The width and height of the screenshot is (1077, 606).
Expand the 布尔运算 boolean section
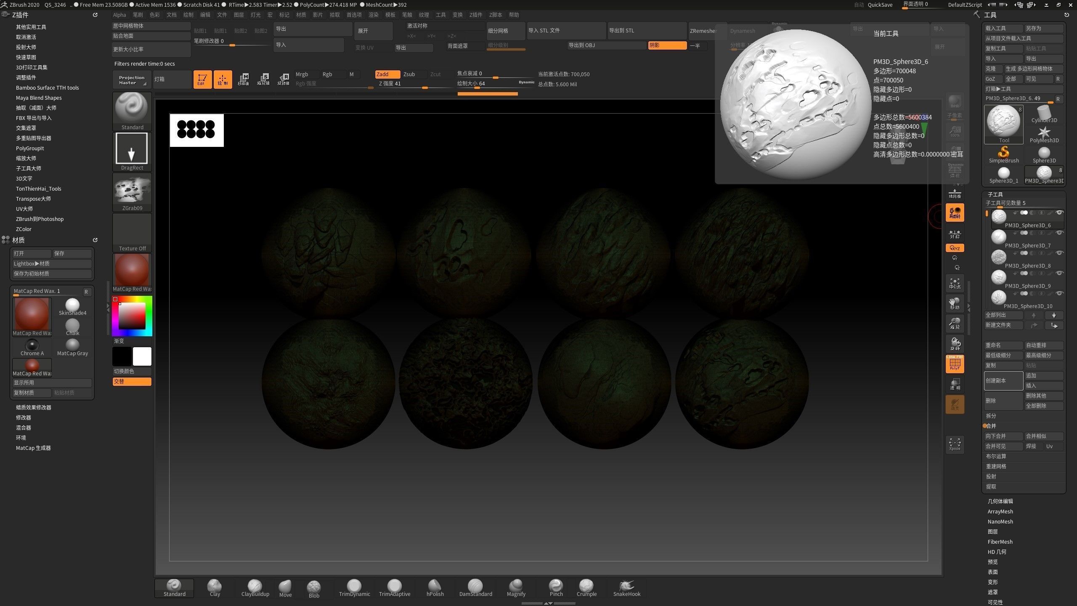coord(996,456)
